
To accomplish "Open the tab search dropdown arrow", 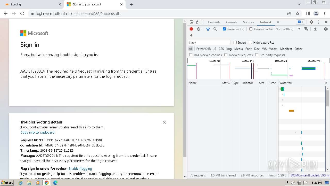I will [299, 4].
